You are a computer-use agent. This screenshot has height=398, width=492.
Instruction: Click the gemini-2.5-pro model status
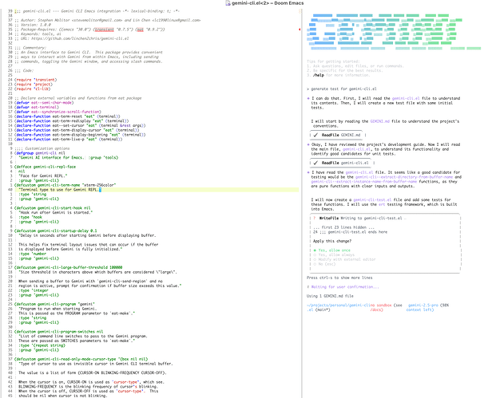pyautogui.click(x=423, y=305)
